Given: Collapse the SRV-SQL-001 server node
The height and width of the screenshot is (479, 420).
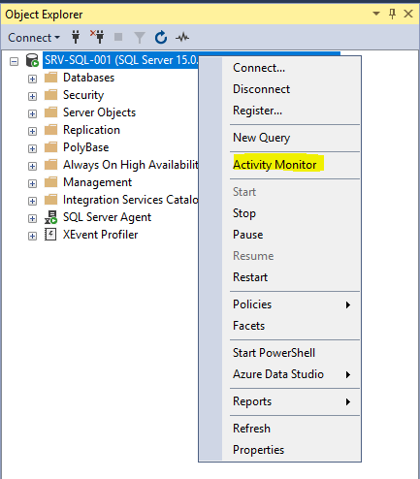Looking at the screenshot, I should [14, 61].
